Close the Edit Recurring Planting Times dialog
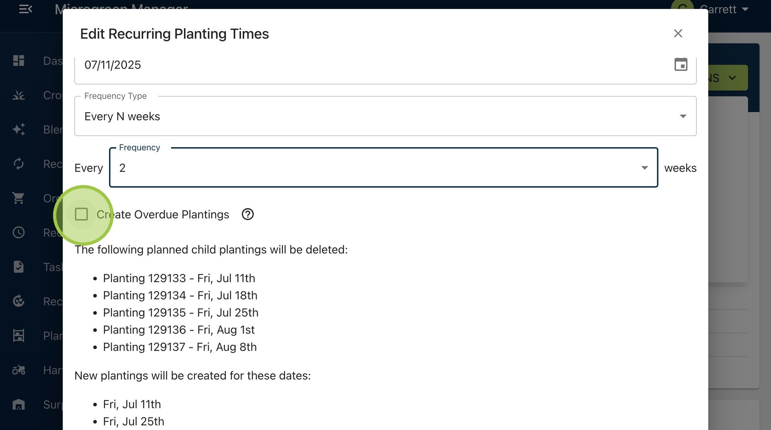Viewport: 771px width, 430px height. tap(678, 33)
